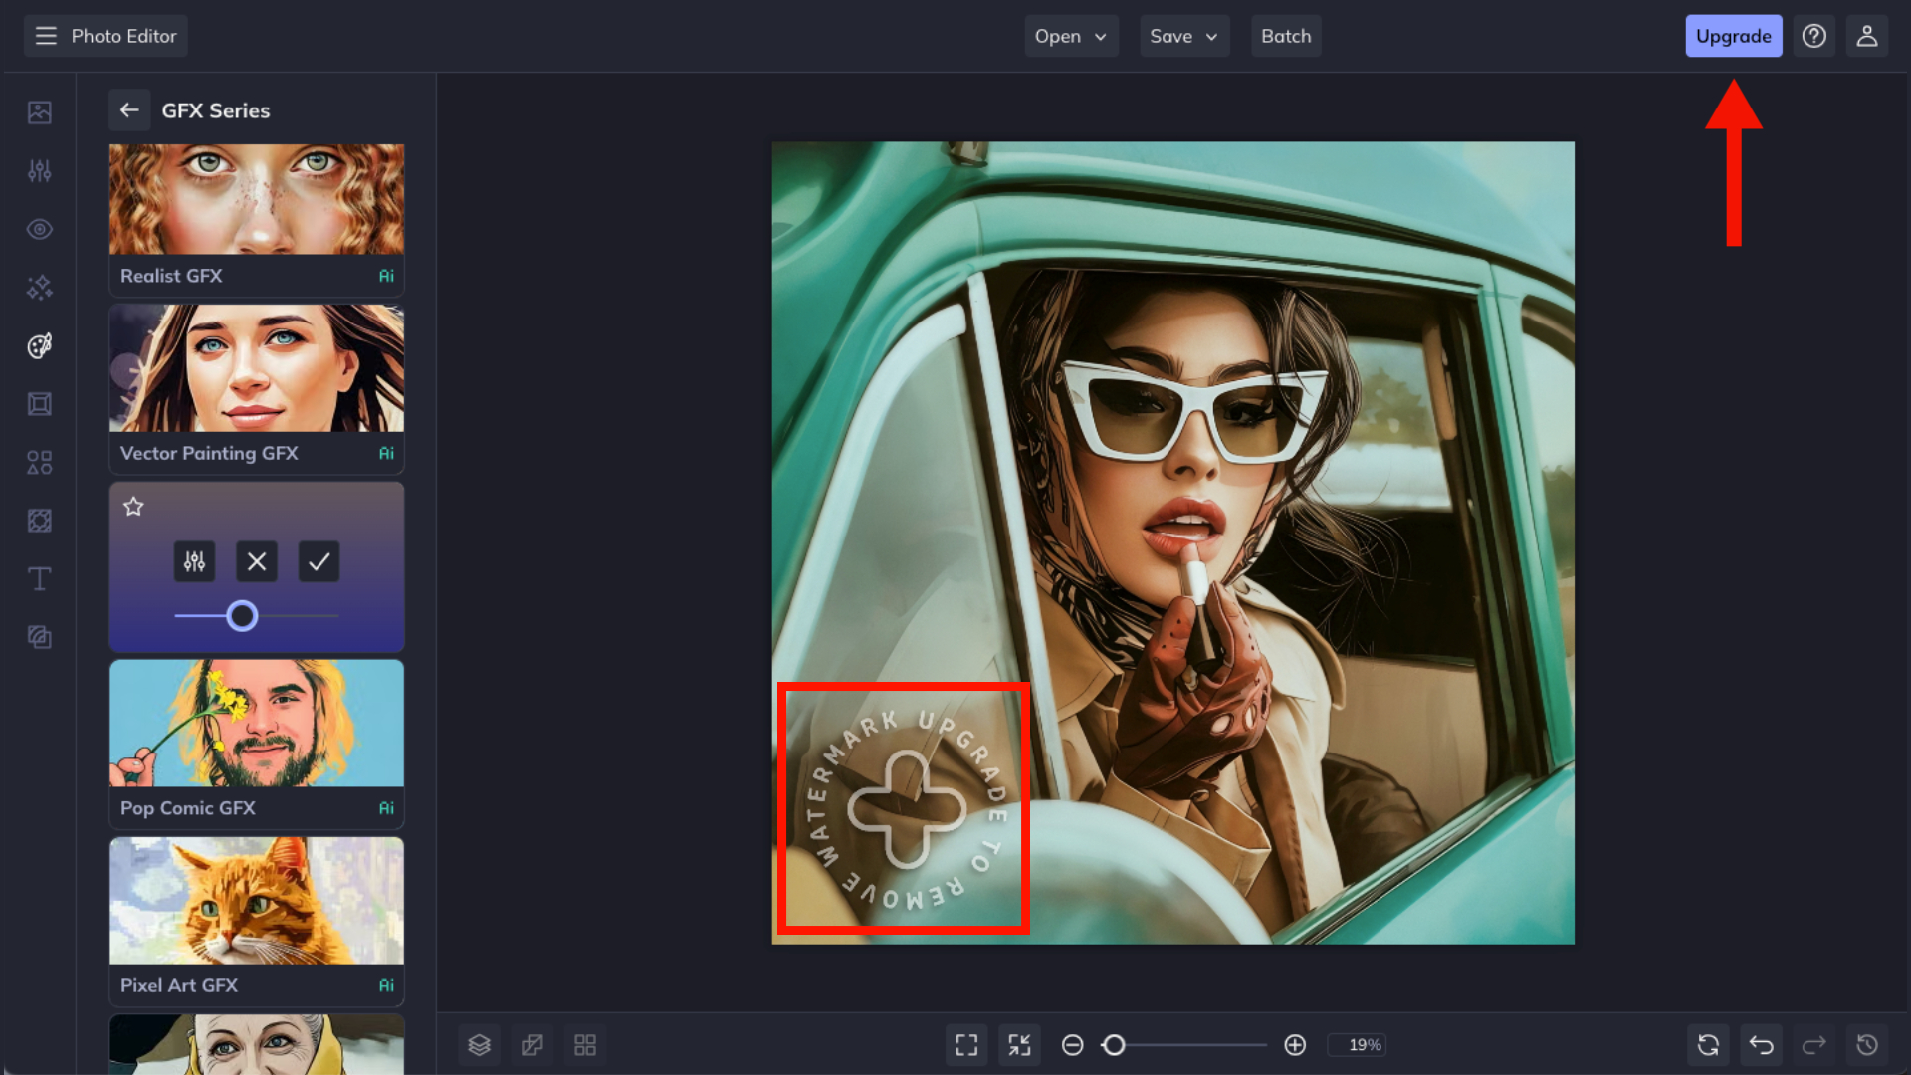Image resolution: width=1911 pixels, height=1075 pixels.
Task: Toggle the Touch Up eye panel
Action: pyautogui.click(x=40, y=229)
